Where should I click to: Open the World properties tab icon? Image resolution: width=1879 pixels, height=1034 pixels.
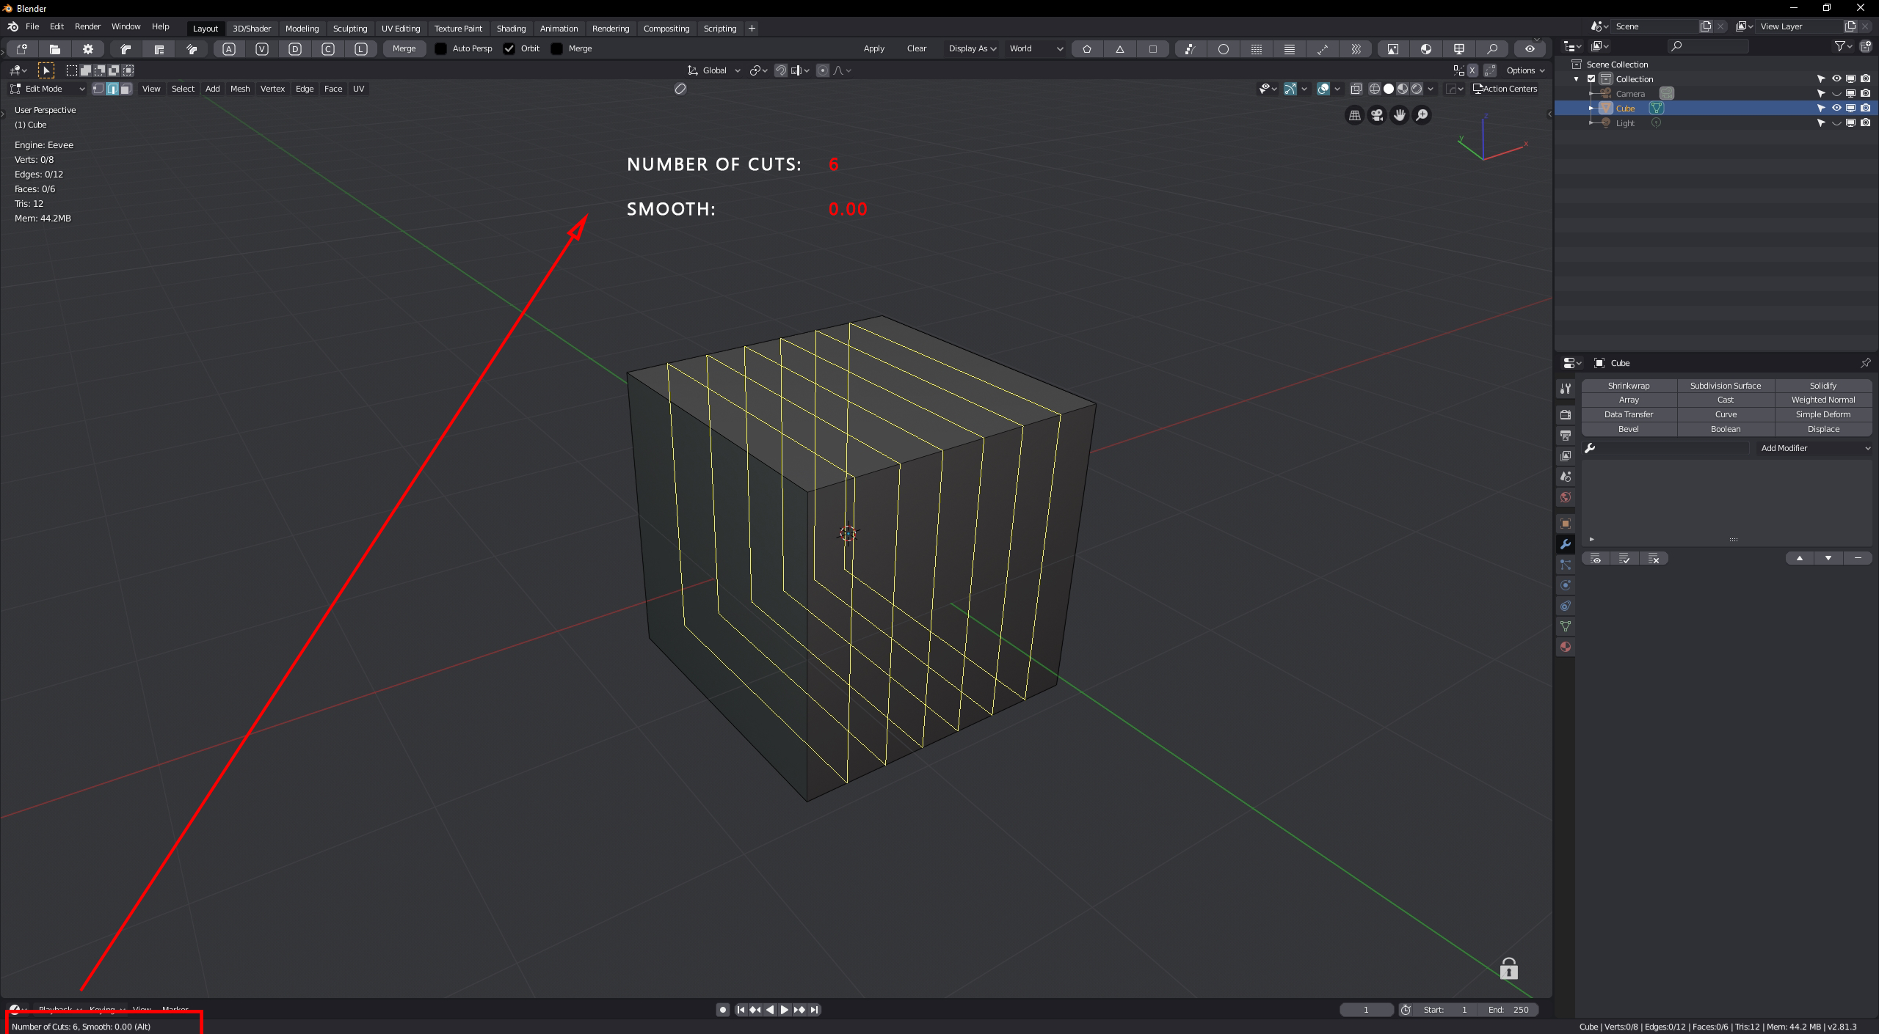pos(1566,497)
